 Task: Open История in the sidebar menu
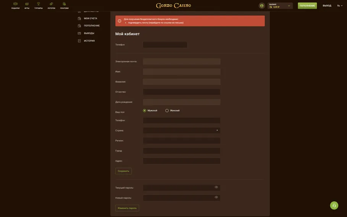tap(89, 41)
